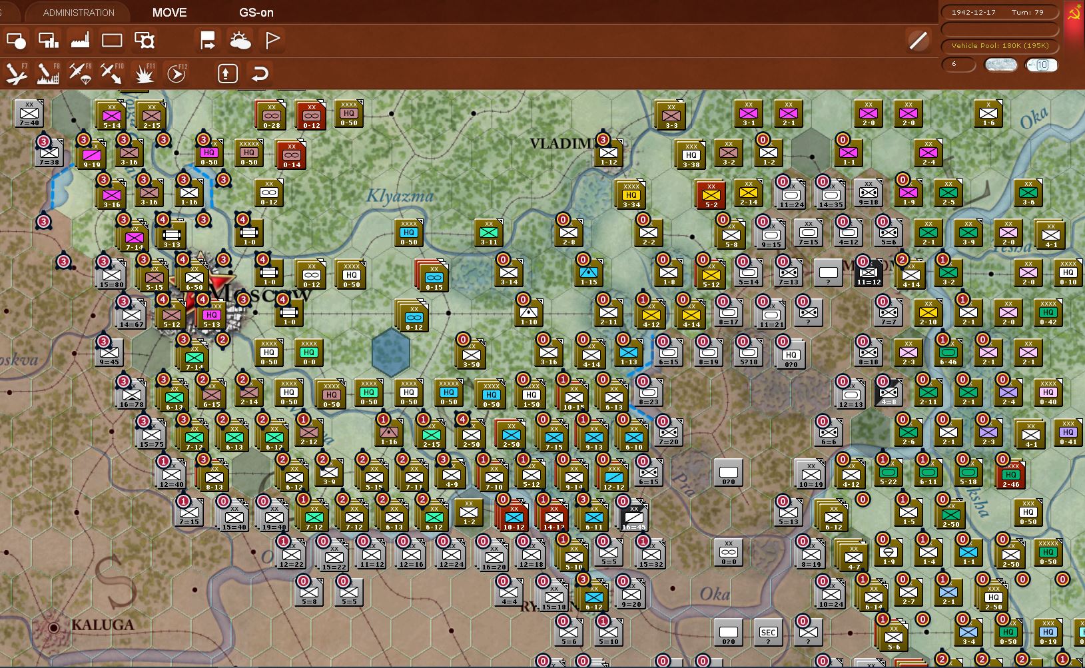Viewport: 1085px width, 668px height.
Task: Select the green HQ counter marked 0-42
Action: coord(1048,312)
